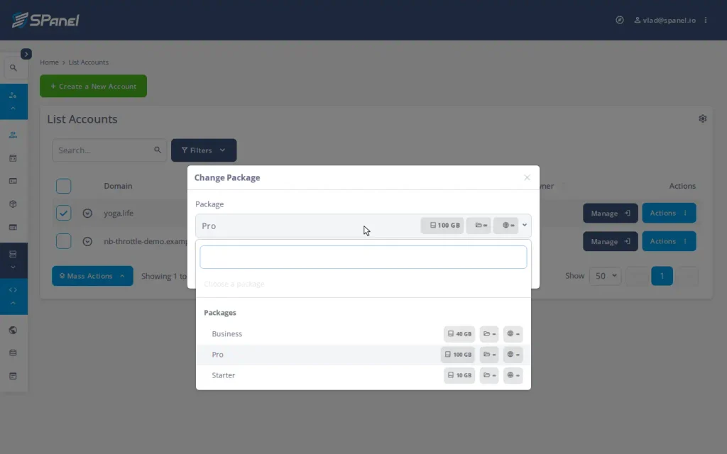Screen dimensions: 727x454
Task: Open Actions menu for nb-throttle-demo
Action: pyautogui.click(x=669, y=241)
